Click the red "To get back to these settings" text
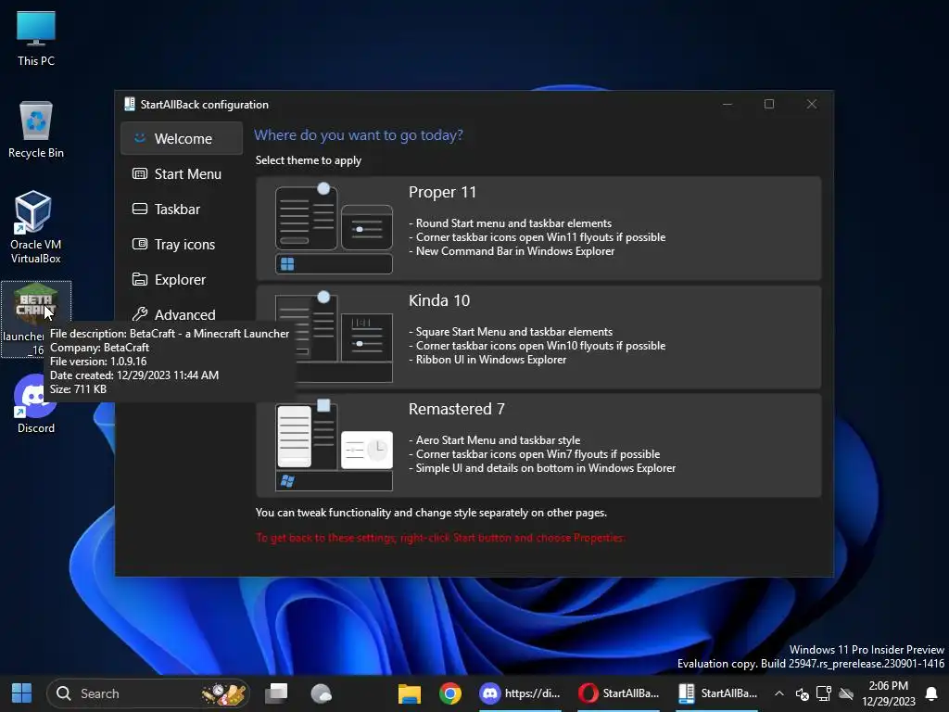Image resolution: width=949 pixels, height=712 pixels. [x=440, y=538]
